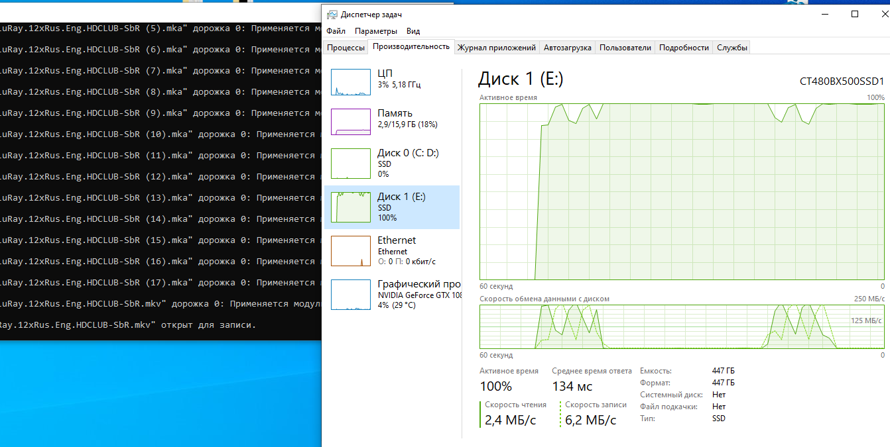Click the Активное время disk graph

[682, 191]
